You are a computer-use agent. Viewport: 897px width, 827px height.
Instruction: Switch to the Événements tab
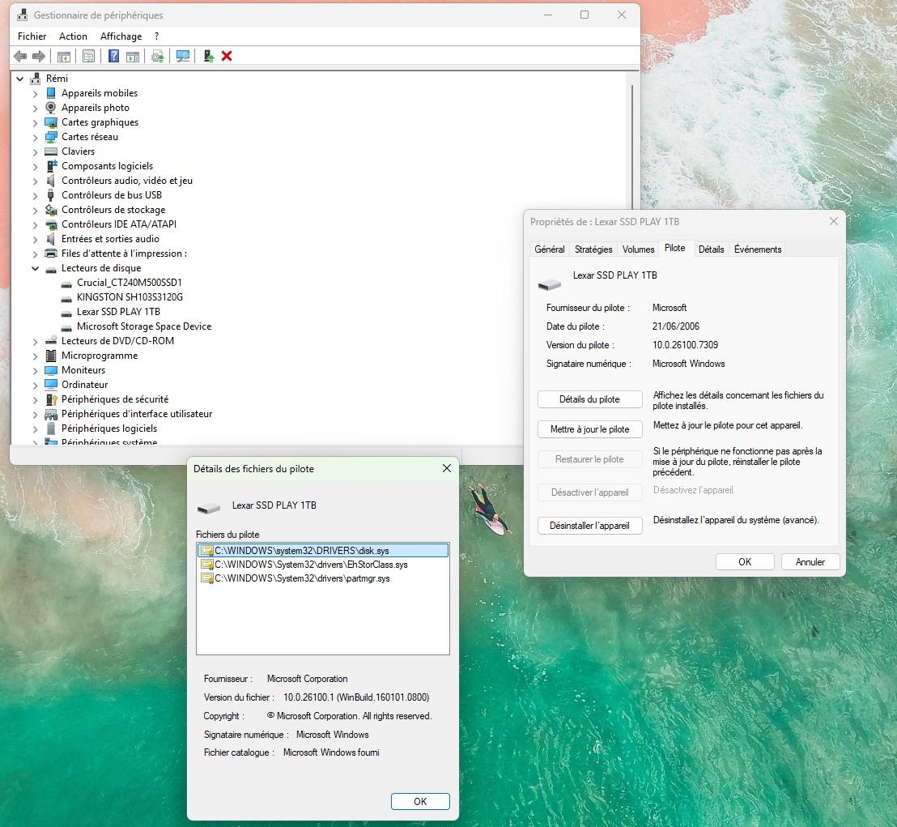(757, 249)
